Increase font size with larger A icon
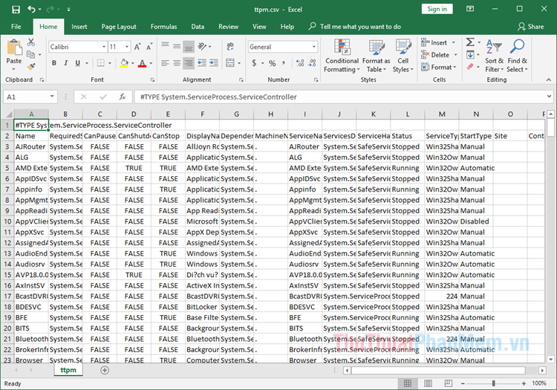This screenshot has height=390, width=557. coord(137,47)
